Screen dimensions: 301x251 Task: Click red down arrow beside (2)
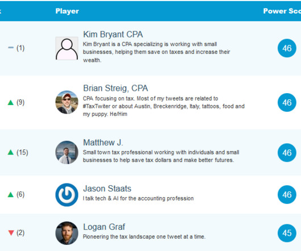[x=11, y=233]
